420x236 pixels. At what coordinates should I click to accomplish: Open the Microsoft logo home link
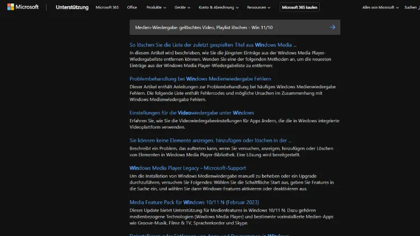point(23,7)
